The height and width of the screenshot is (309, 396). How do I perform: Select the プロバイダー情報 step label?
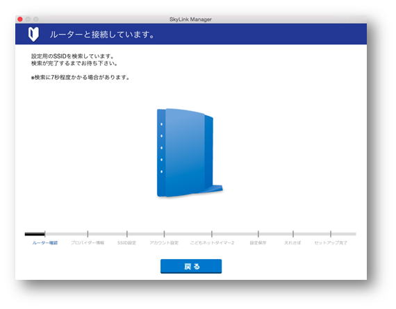pos(88,242)
